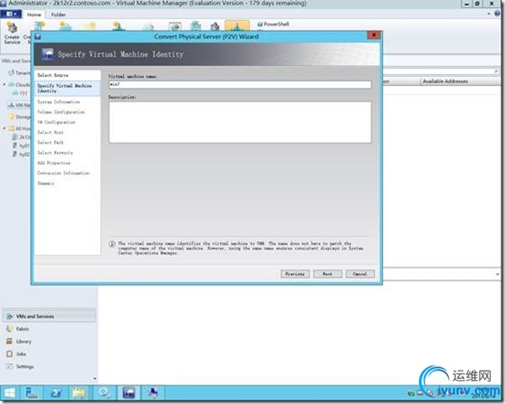Select the Tenants node in the tree
Screen dimensions: 505x404
[x=19, y=73]
